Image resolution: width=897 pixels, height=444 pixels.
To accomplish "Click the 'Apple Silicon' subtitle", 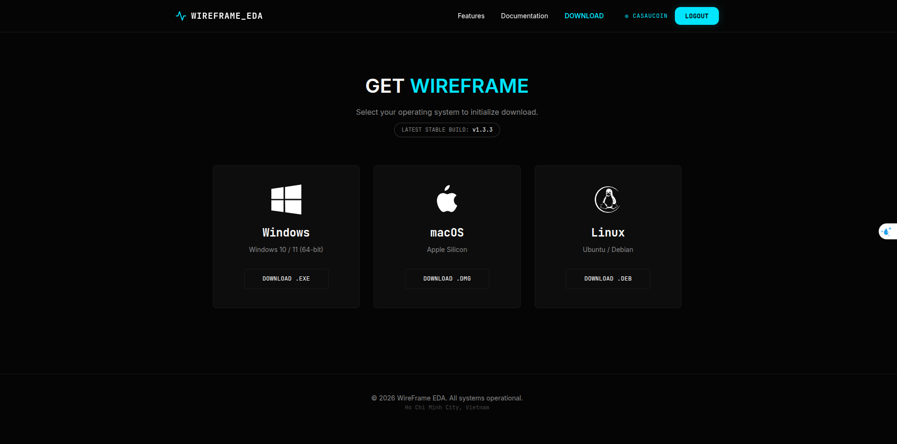I will pyautogui.click(x=447, y=250).
